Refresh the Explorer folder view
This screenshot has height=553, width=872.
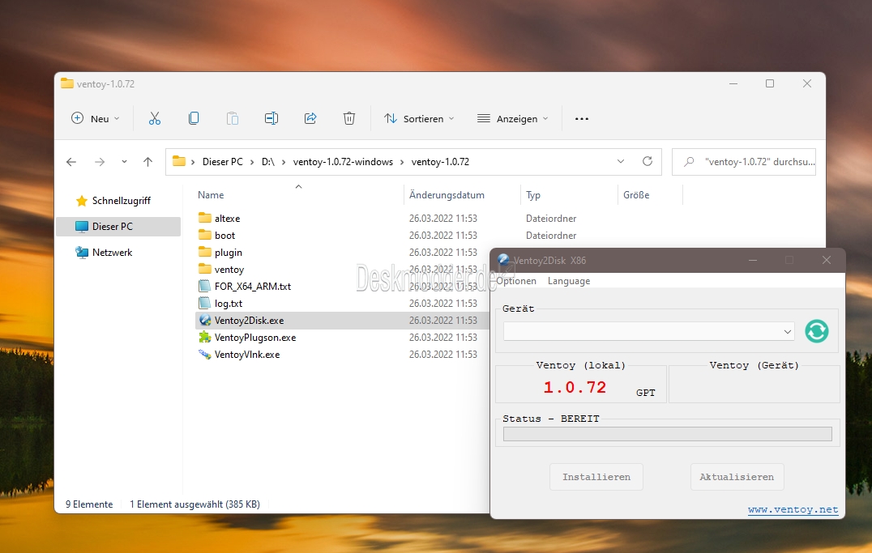(x=648, y=161)
